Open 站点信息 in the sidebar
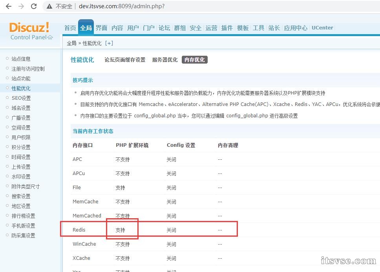The height and width of the screenshot is (272, 380). coord(21,59)
